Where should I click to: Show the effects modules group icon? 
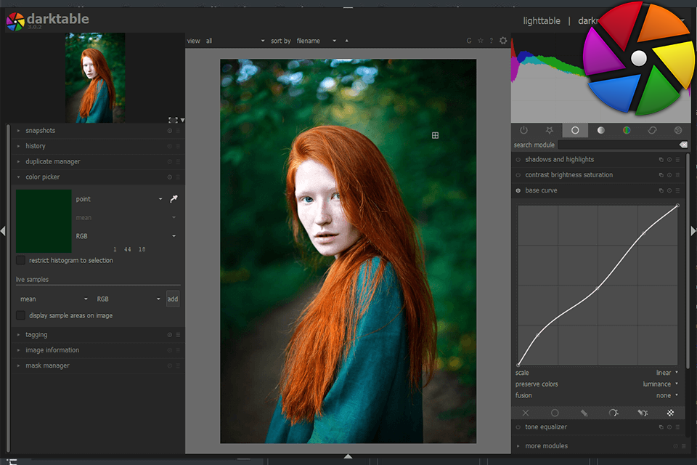pyautogui.click(x=678, y=130)
